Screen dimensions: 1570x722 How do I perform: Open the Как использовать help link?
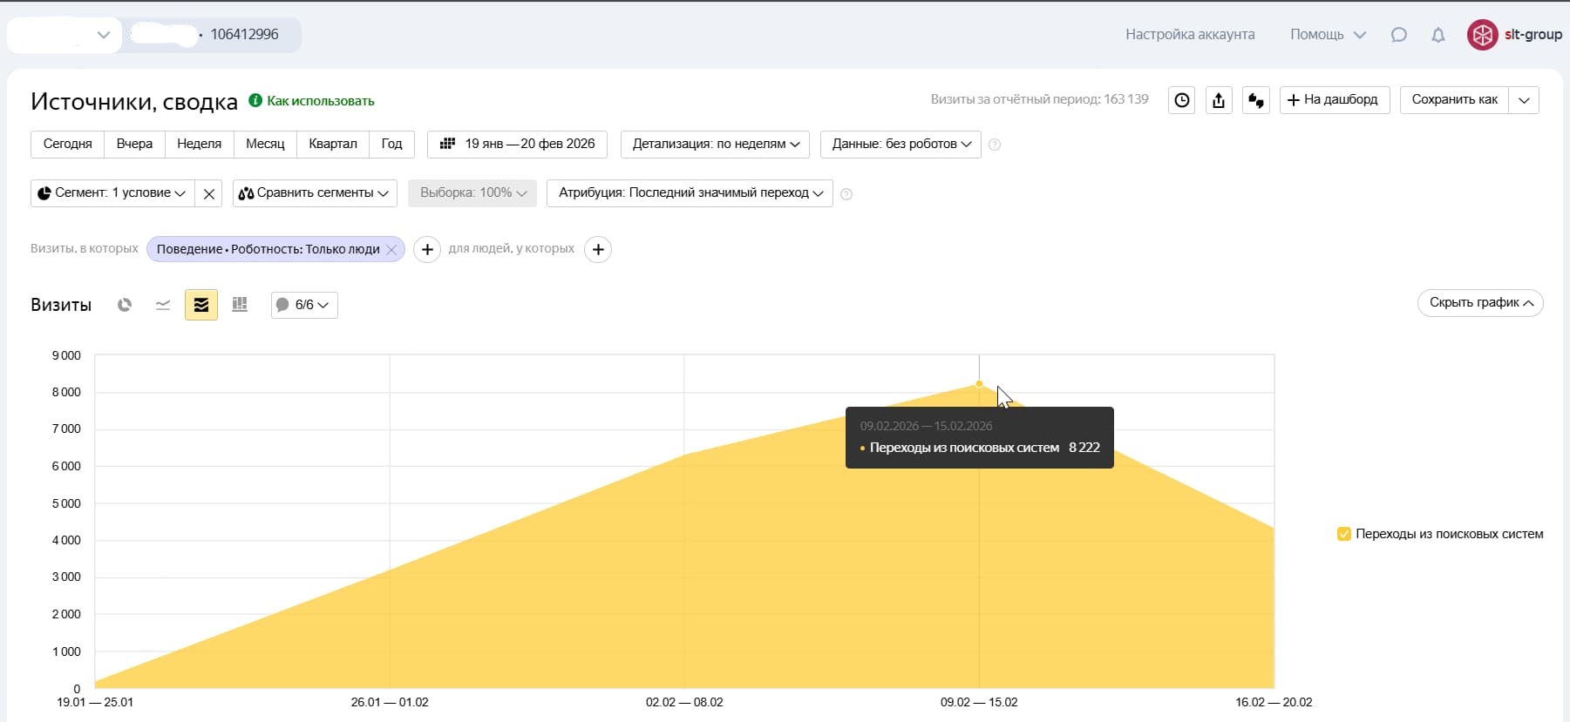[x=320, y=101]
